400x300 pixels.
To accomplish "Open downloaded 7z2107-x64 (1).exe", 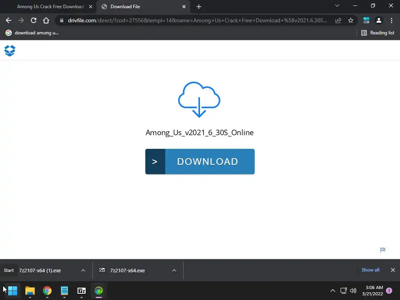I will (40, 270).
